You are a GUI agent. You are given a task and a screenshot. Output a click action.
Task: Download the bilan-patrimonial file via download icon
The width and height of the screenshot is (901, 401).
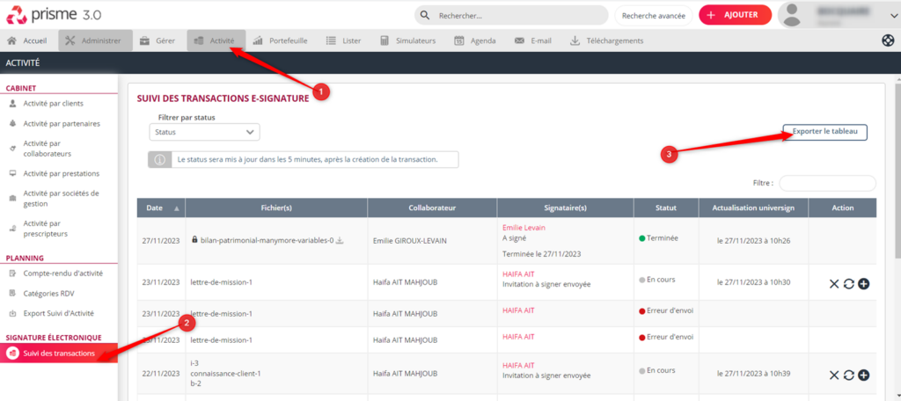pyautogui.click(x=341, y=240)
